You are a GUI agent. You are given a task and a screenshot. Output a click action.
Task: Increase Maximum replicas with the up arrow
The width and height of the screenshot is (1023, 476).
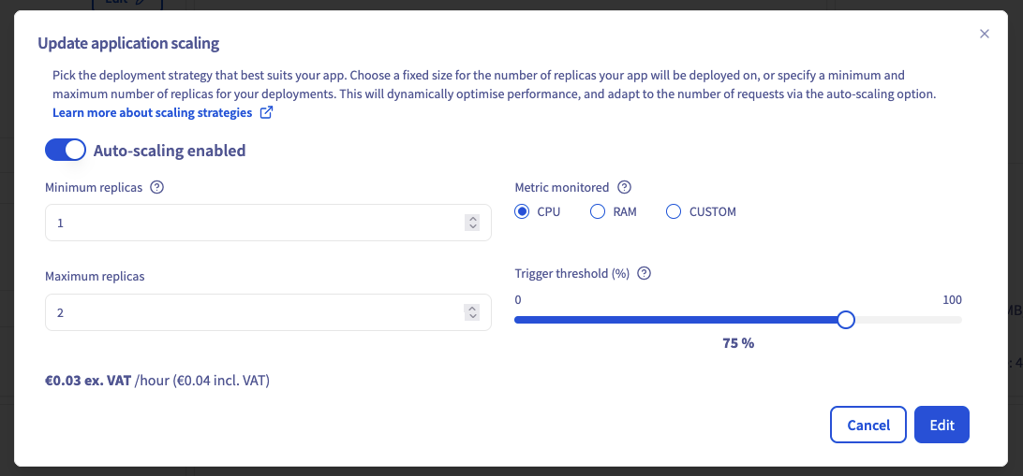point(472,308)
